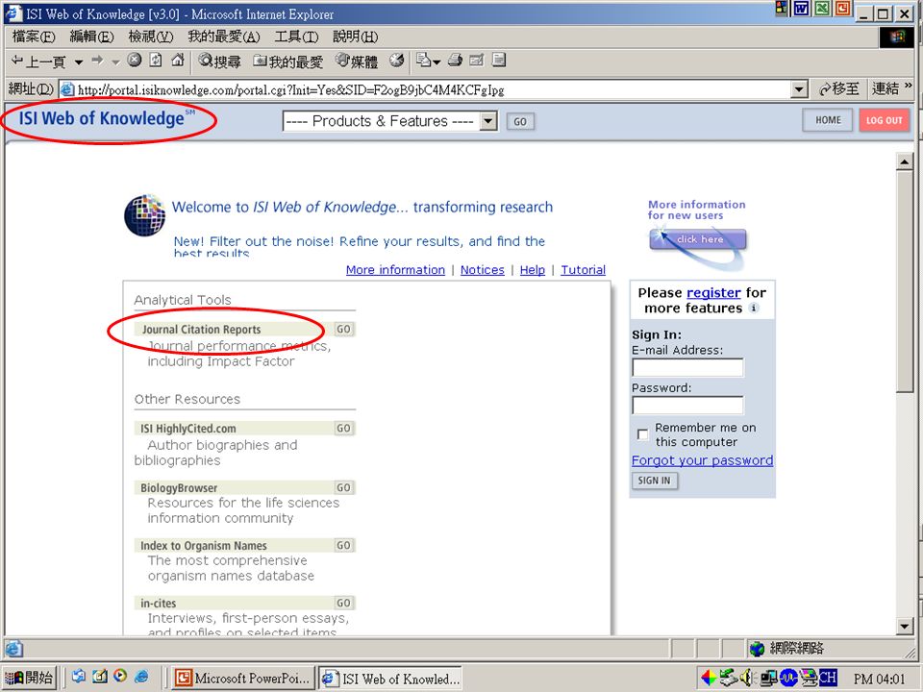923x692 pixels.
Task: Open the Tutorial link
Action: point(583,269)
